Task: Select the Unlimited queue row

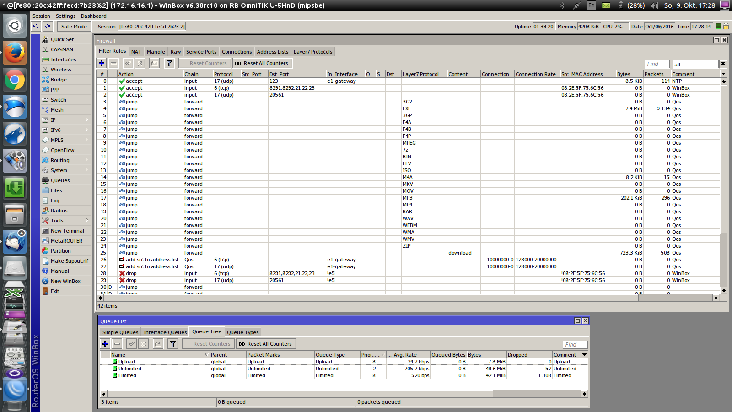Action: coord(344,369)
